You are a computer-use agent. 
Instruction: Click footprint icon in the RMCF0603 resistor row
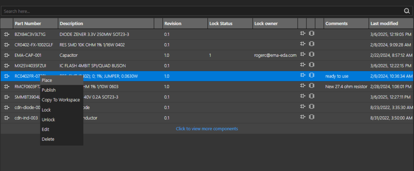311,86
